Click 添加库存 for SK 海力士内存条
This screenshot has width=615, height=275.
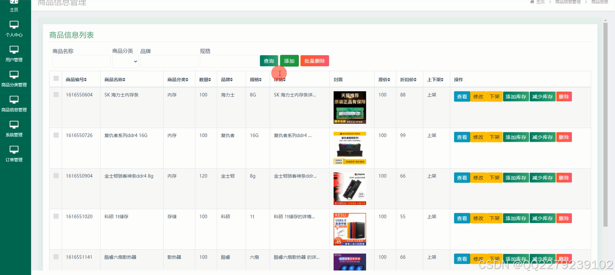[x=516, y=97]
